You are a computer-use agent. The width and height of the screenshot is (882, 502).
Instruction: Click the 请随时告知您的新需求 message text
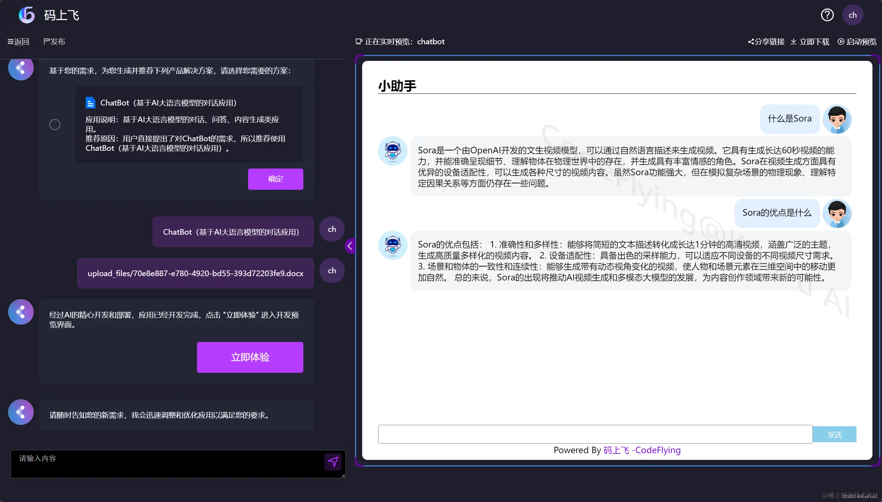160,415
